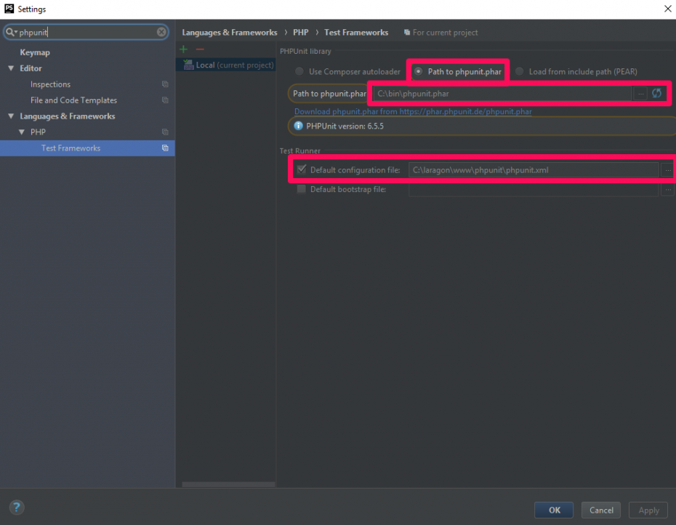Browse for default bootstrap file
676x525 pixels.
667,189
